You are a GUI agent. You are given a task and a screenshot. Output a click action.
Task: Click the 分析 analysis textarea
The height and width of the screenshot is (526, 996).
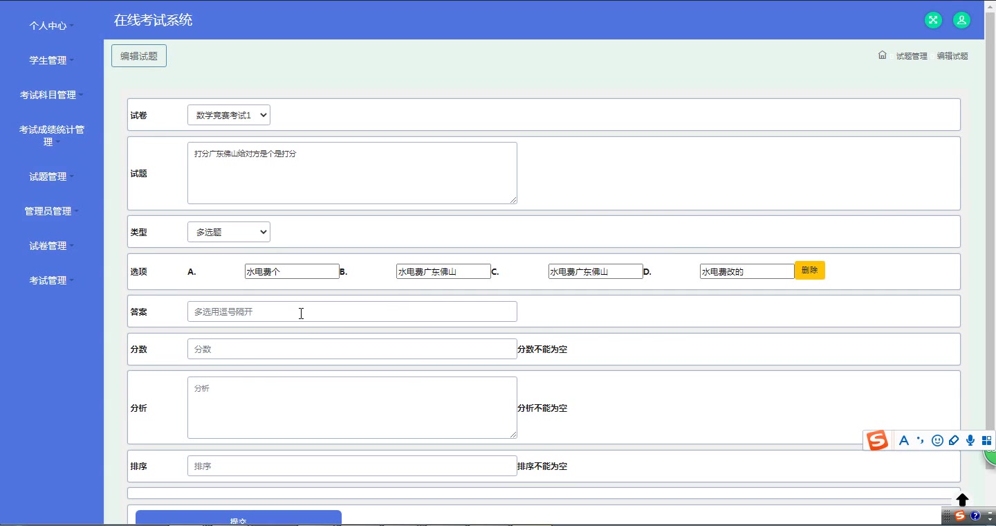(352, 408)
